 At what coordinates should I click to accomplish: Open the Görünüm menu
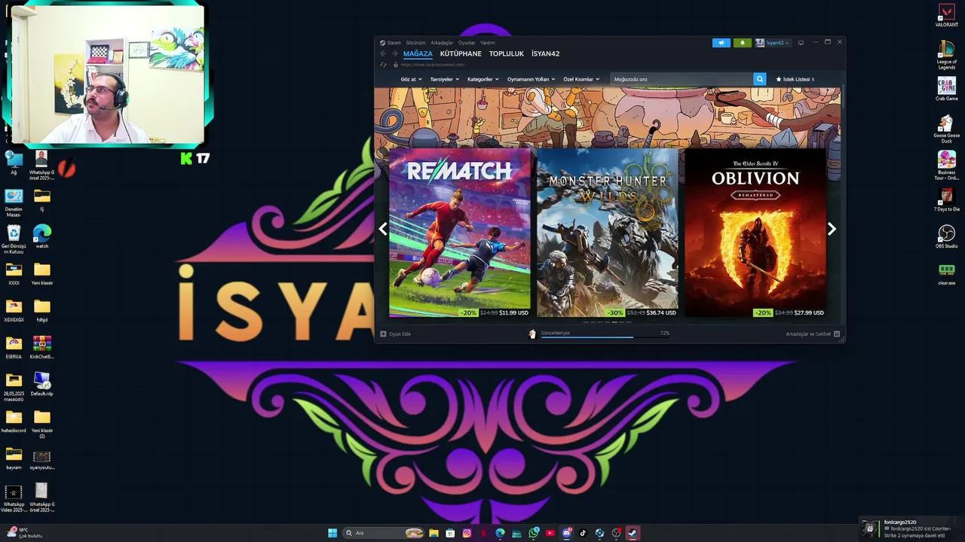[415, 43]
